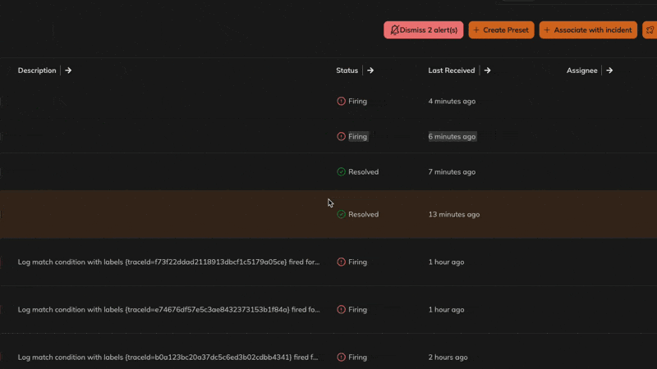Click the Firing icon for traceId f73f22 alert
Screen dimensions: 657x369
pyautogui.click(x=341, y=262)
